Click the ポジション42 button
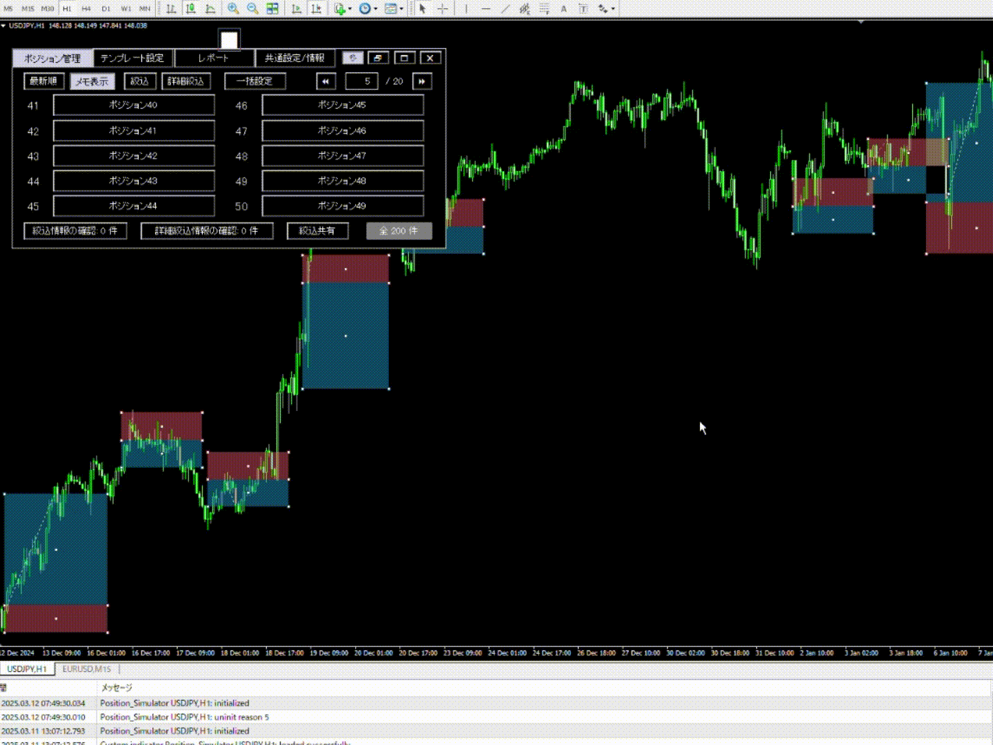This screenshot has height=745, width=993. tap(133, 156)
